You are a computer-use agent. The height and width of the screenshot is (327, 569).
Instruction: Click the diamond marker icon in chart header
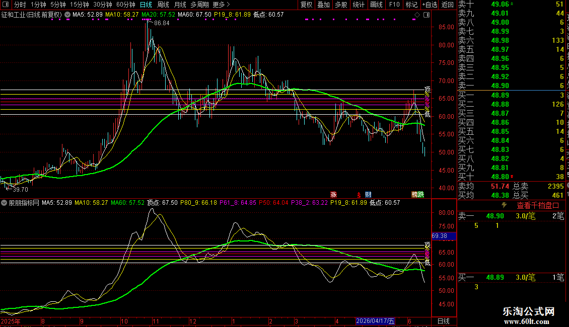pyautogui.click(x=417, y=15)
